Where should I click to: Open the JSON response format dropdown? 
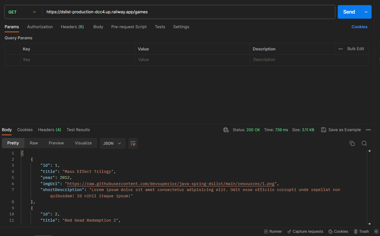113,143
